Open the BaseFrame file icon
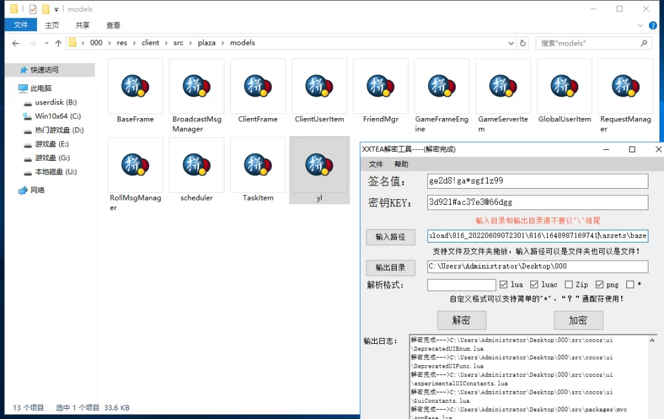 pos(135,86)
